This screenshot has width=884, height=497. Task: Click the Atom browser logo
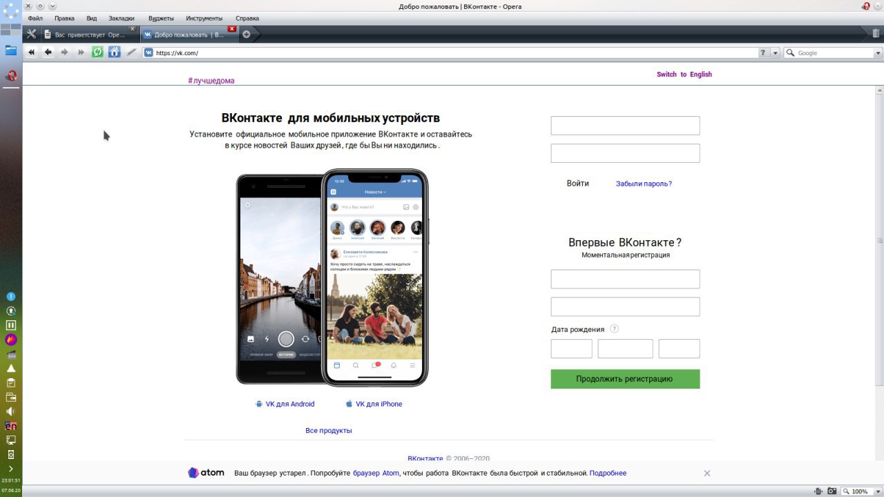coord(206,473)
